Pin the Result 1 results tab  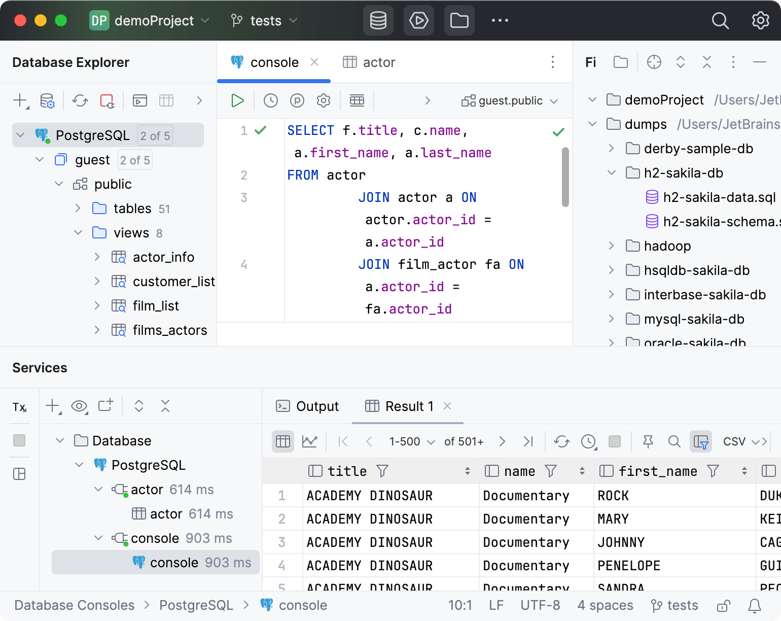648,441
